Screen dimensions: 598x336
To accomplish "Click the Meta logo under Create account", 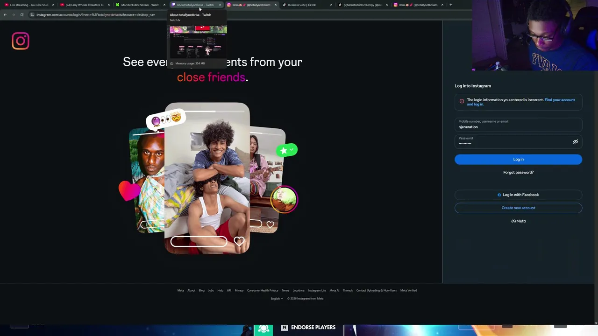I will [x=518, y=221].
